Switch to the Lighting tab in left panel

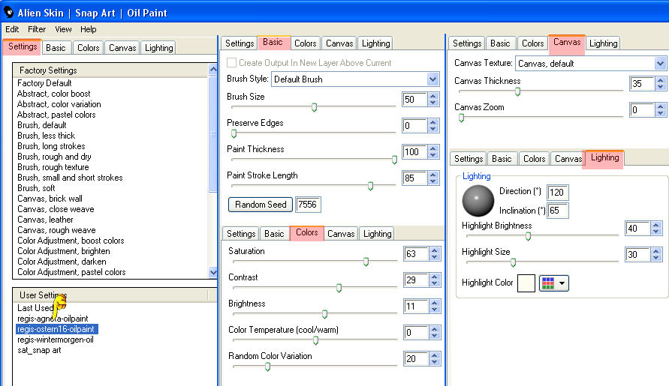coord(158,48)
